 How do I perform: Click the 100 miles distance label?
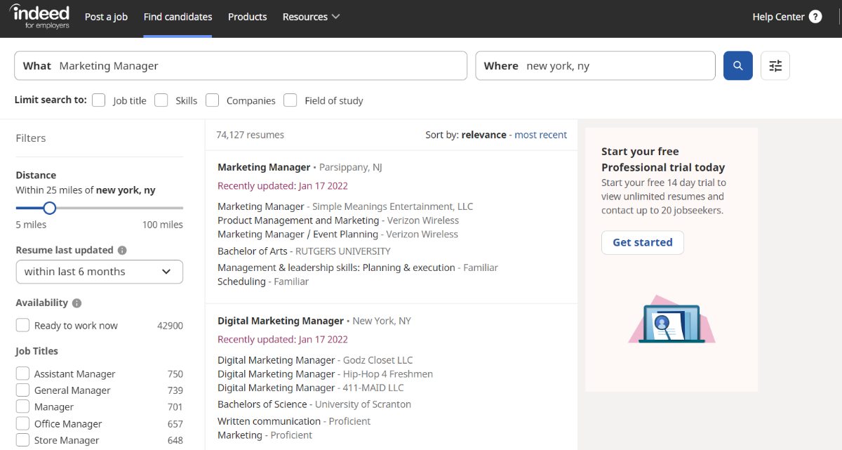point(163,225)
